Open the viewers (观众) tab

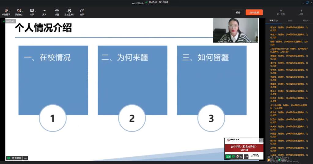coord(306,20)
